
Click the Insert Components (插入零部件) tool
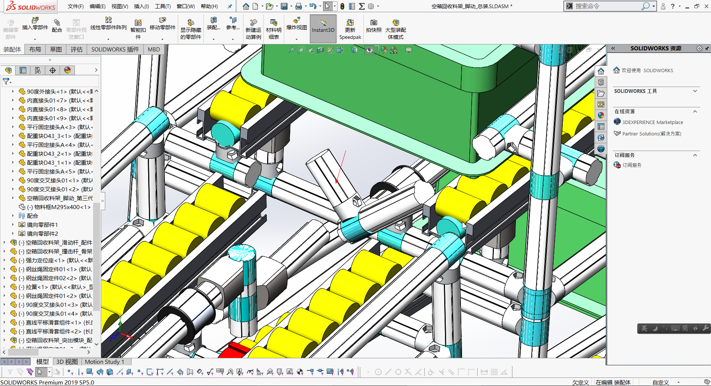point(35,24)
